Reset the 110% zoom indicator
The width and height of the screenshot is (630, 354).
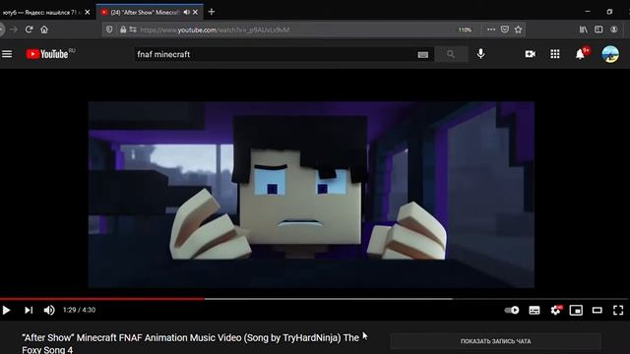(x=465, y=29)
